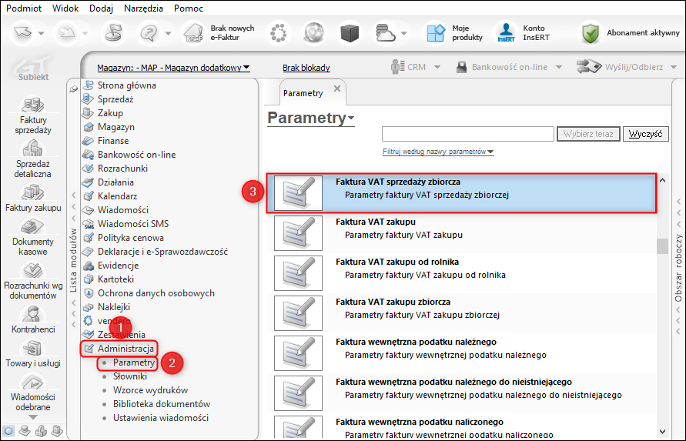Image resolution: width=686 pixels, height=441 pixels.
Task: Open Filtruj według nazwy parametrów dropdown
Action: click(x=438, y=152)
